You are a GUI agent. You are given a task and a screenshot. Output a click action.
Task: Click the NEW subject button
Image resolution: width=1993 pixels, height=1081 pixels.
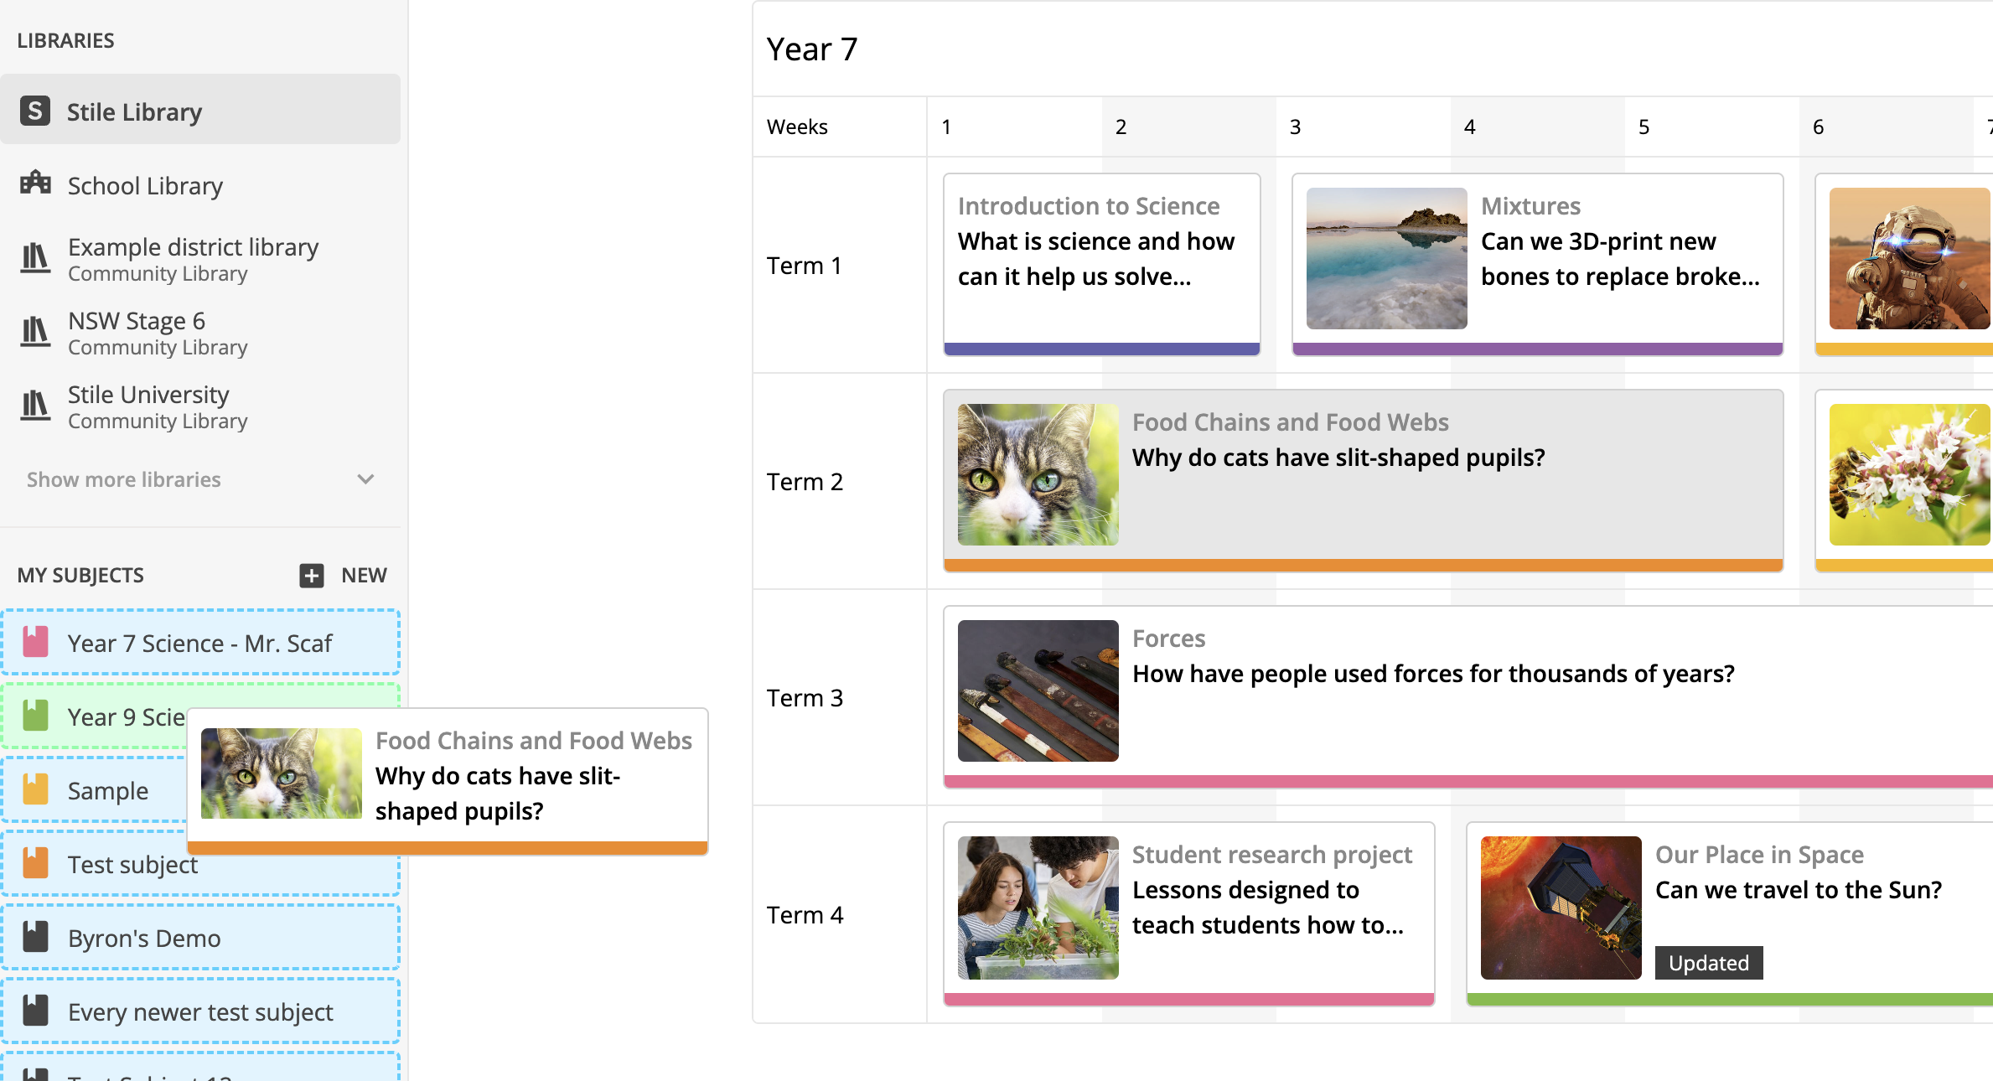point(363,575)
